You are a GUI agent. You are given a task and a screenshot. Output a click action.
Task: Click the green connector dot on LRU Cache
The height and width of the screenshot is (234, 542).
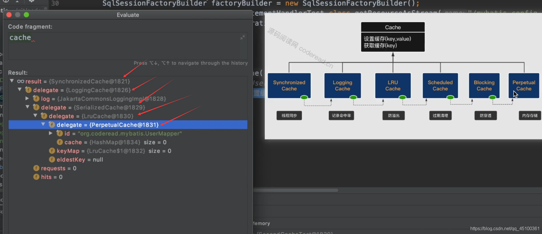coord(402,97)
